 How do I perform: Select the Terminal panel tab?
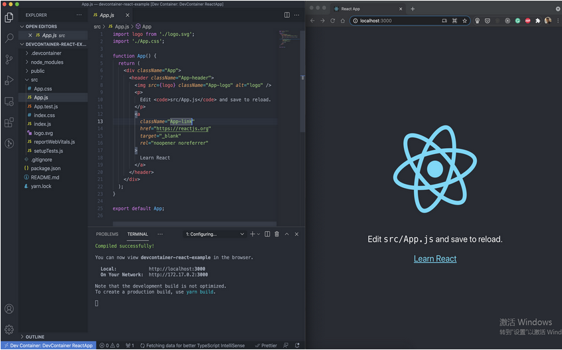138,234
